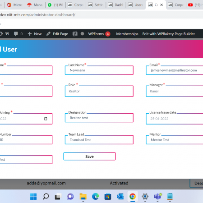Viewport: 203px width, 203px height.
Task: Open the New content menu in admin bar
Action: pyautogui.click(x=35, y=34)
